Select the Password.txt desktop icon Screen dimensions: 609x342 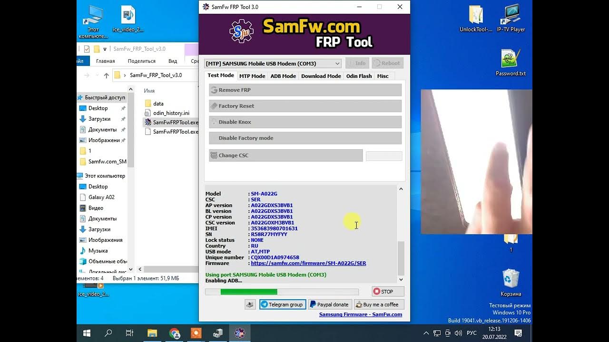coord(511,63)
